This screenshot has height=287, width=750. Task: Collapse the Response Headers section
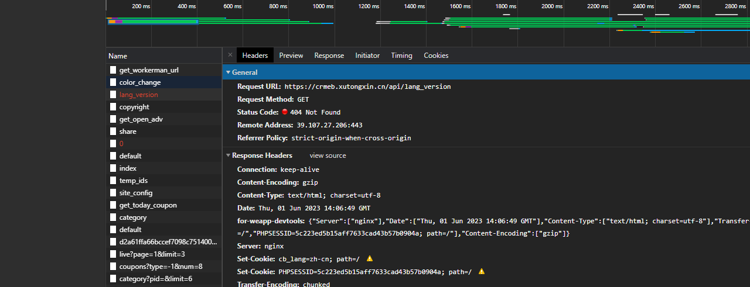click(229, 155)
